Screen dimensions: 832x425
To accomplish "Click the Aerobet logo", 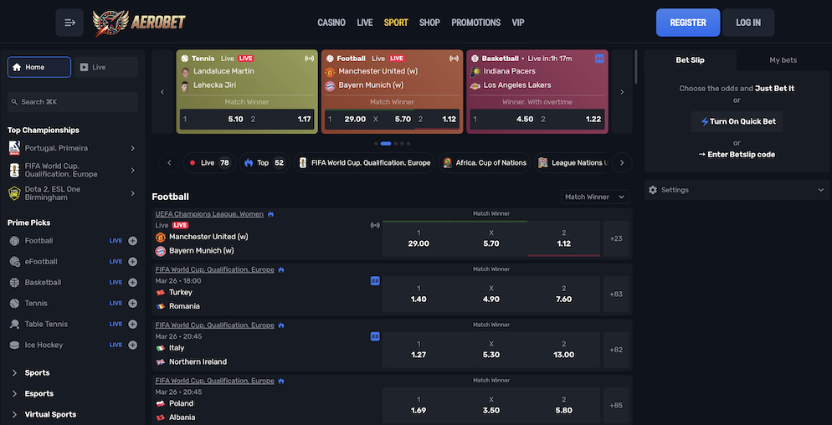I will coord(139,23).
